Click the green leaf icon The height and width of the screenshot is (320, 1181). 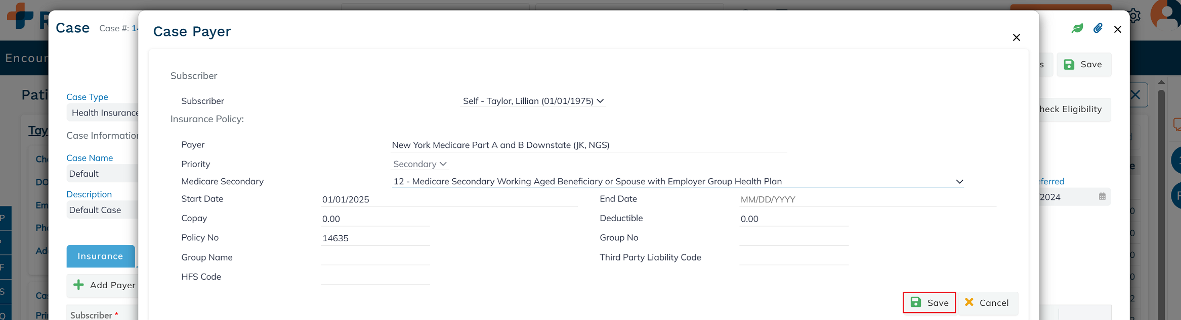tap(1077, 28)
